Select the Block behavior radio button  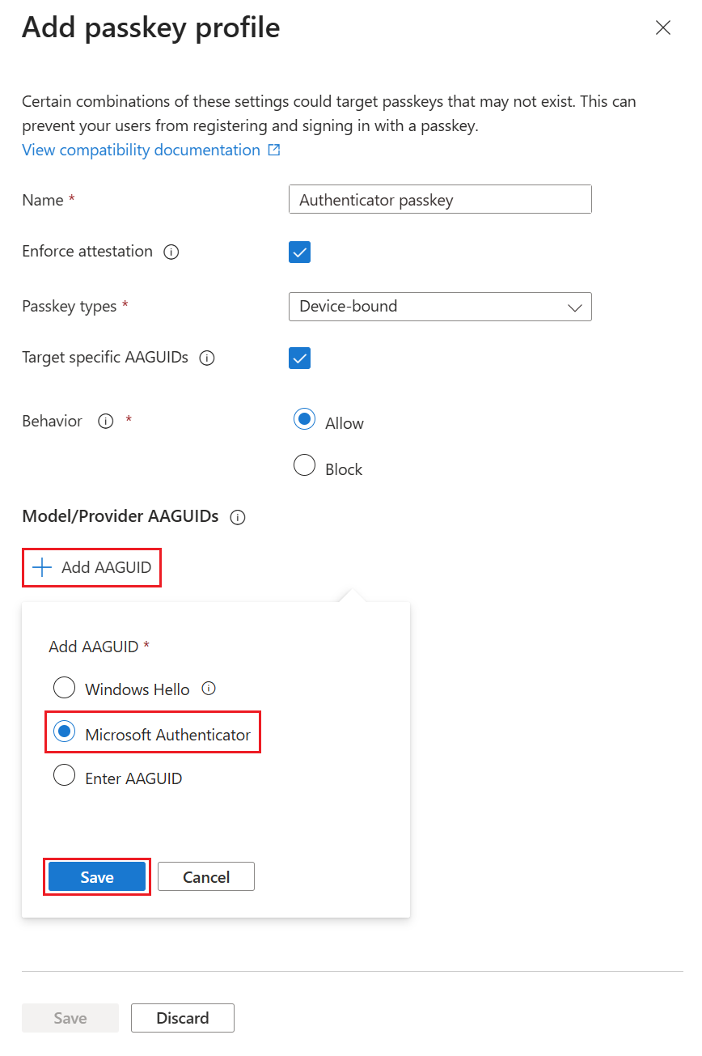304,465
